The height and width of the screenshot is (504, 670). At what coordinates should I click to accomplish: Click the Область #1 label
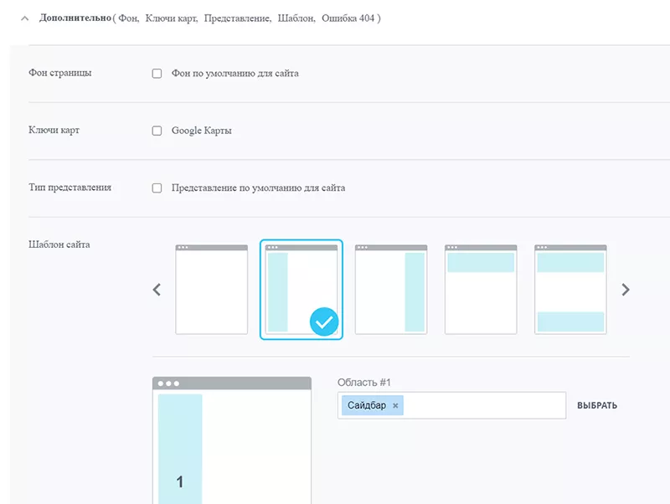(364, 383)
